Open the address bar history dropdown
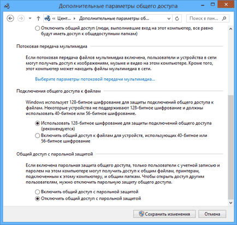237x225 pixels. click(169, 19)
